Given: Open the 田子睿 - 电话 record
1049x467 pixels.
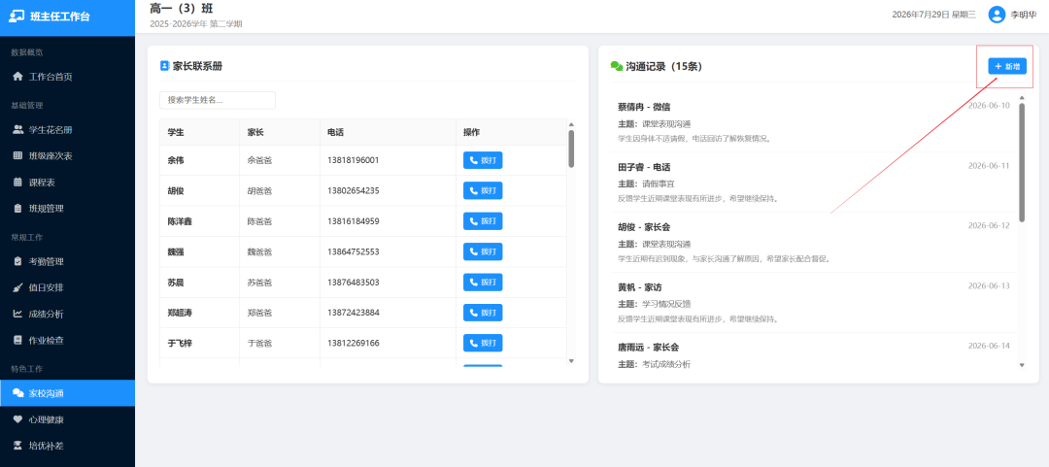Looking at the screenshot, I should tap(814, 182).
